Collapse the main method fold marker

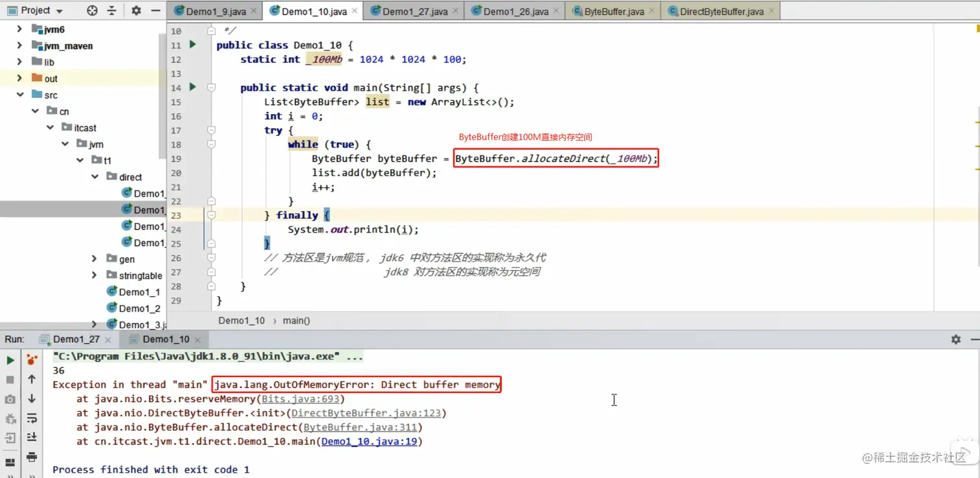[x=211, y=87]
